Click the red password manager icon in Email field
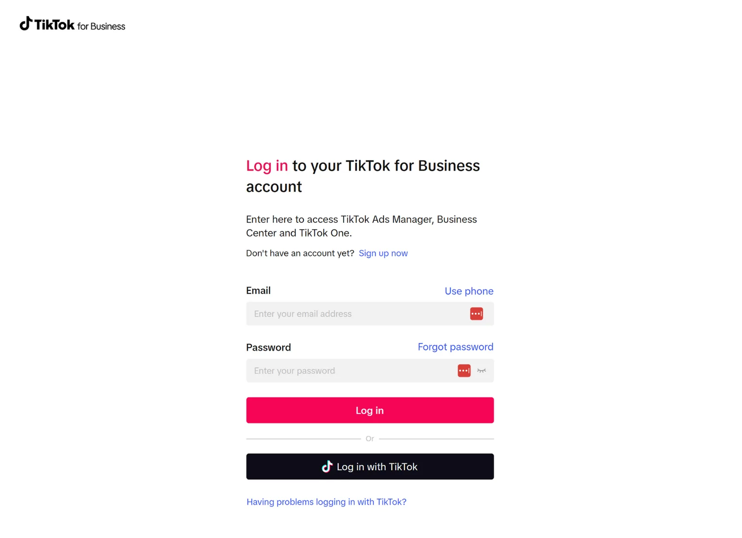 point(476,314)
